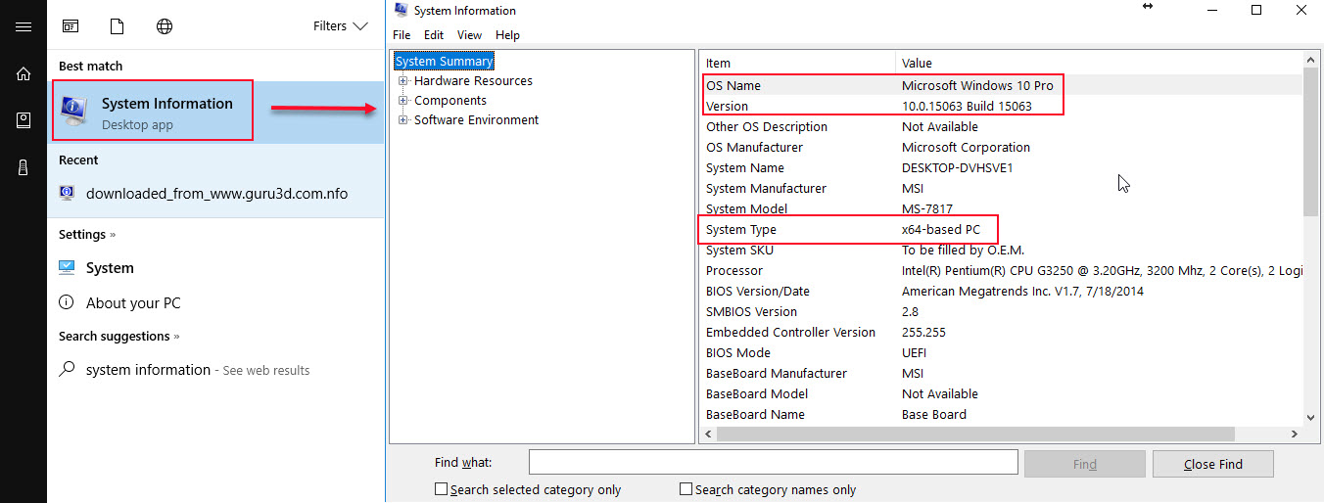Select the OS Manufacturer row

click(x=1002, y=147)
